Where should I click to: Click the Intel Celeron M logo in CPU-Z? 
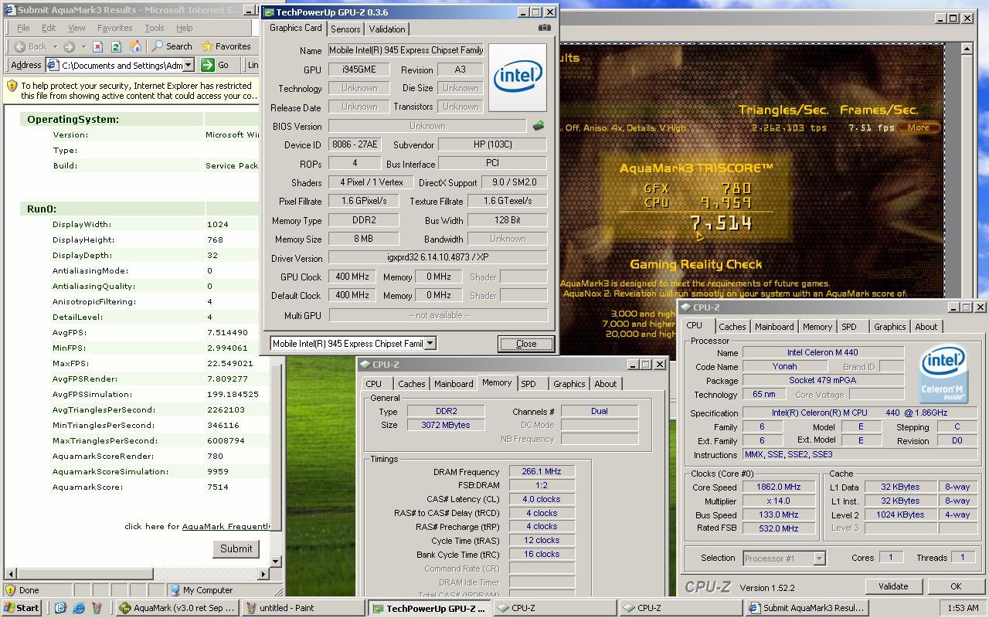943,375
